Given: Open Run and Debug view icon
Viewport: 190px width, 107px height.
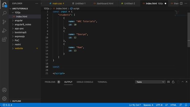Looking at the screenshot, I should point(4,31).
